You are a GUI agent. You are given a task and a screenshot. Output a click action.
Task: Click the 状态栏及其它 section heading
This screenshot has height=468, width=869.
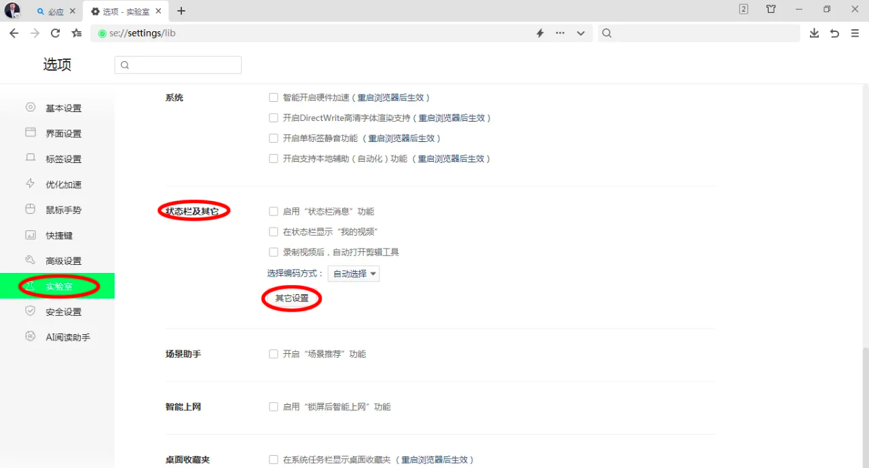click(x=193, y=211)
